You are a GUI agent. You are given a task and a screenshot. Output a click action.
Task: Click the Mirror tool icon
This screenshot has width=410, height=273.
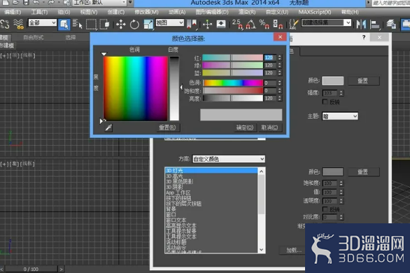click(361, 24)
